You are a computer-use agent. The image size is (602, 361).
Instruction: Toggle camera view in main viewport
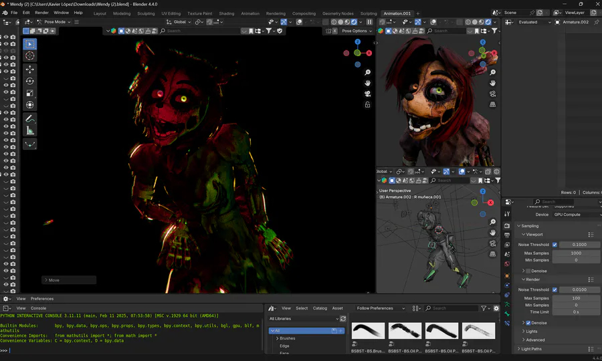point(367,94)
